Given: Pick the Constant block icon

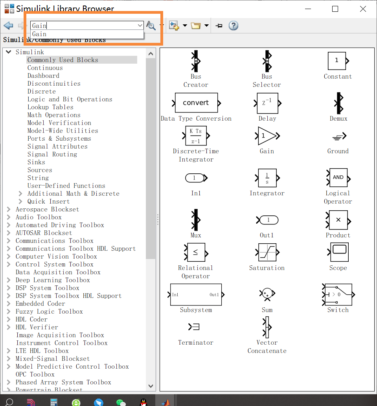Looking at the screenshot, I should pyautogui.click(x=338, y=61).
